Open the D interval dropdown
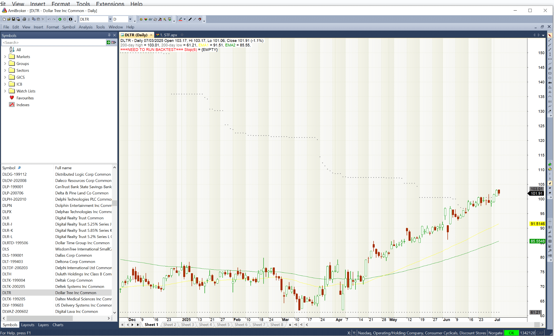Image resolution: width=554 pixels, height=336 pixels. [130, 19]
